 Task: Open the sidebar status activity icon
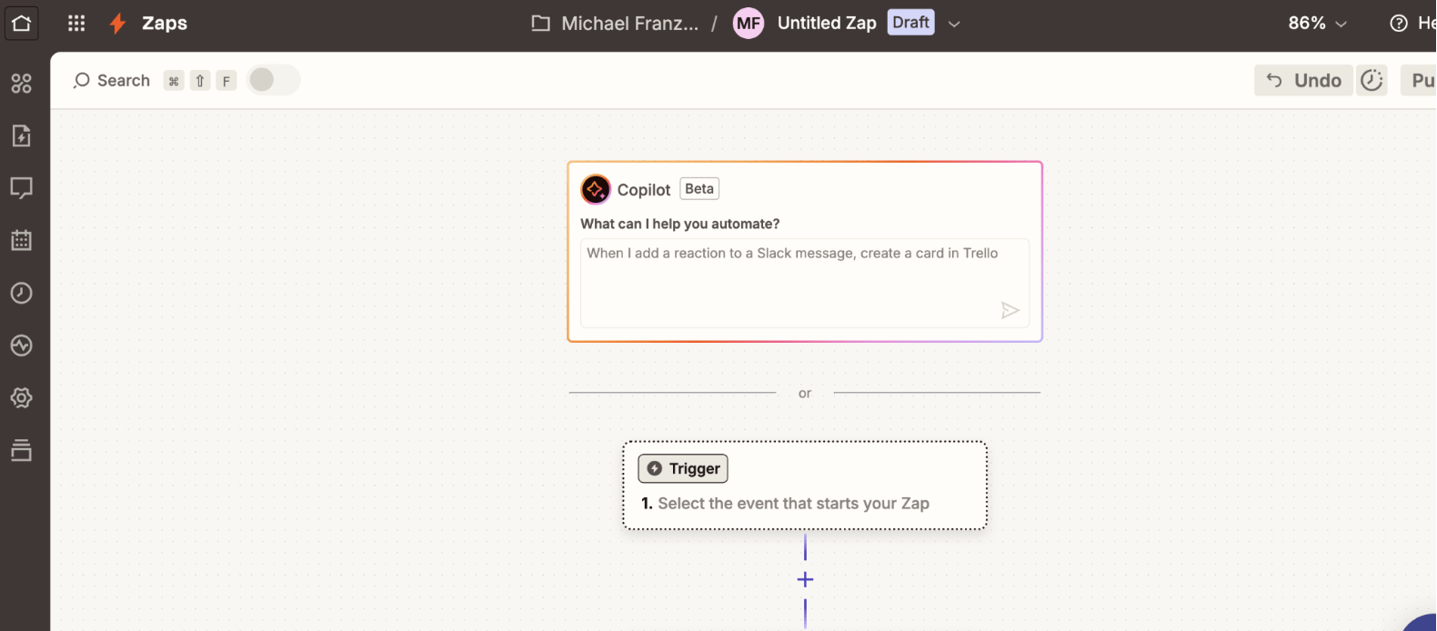[22, 346]
